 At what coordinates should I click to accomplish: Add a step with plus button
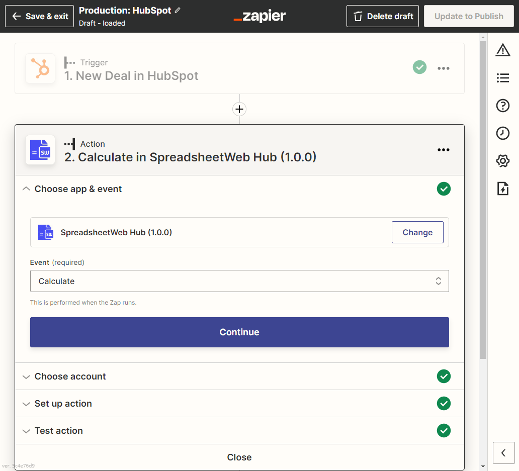(239, 109)
